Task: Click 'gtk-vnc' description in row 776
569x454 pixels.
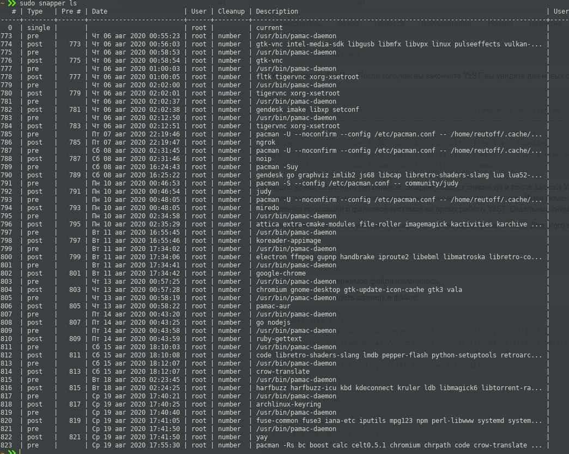Action: [x=269, y=60]
